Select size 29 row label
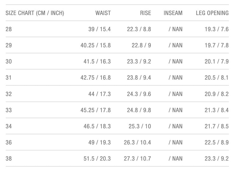236x174 pixels. [9, 45]
